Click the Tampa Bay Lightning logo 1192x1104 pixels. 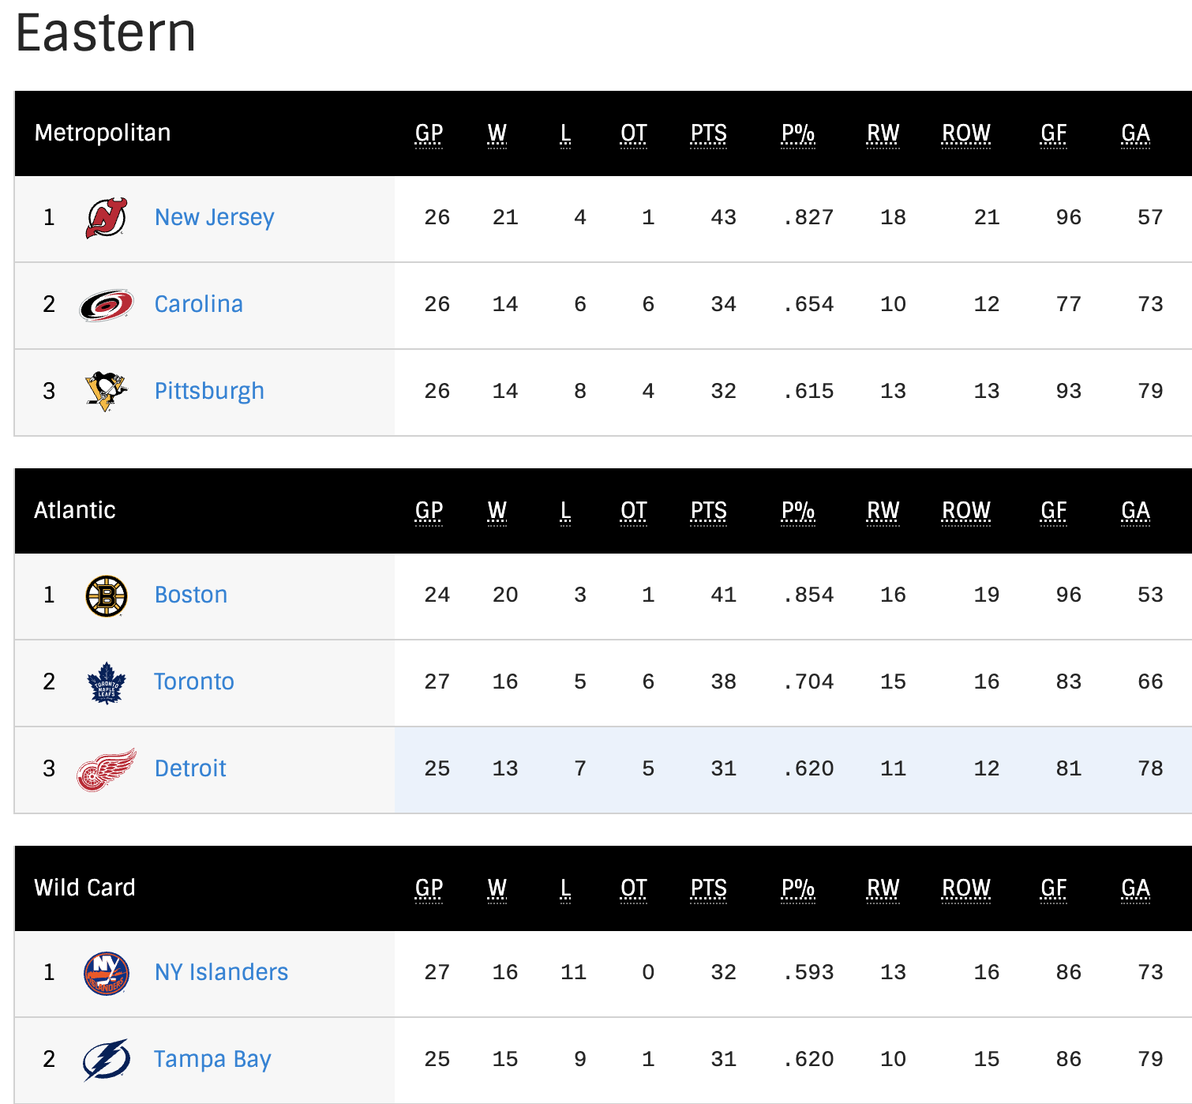[x=107, y=1060]
